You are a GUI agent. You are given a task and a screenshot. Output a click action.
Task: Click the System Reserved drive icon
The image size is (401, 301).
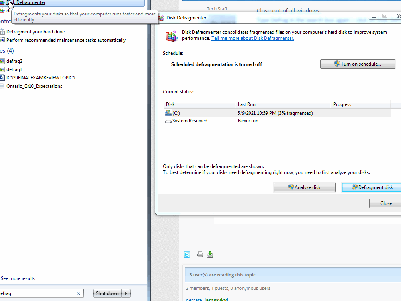[x=168, y=122]
